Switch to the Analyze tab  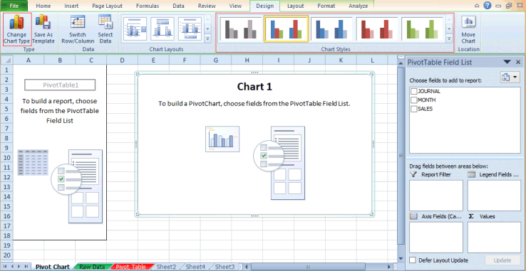pos(358,6)
